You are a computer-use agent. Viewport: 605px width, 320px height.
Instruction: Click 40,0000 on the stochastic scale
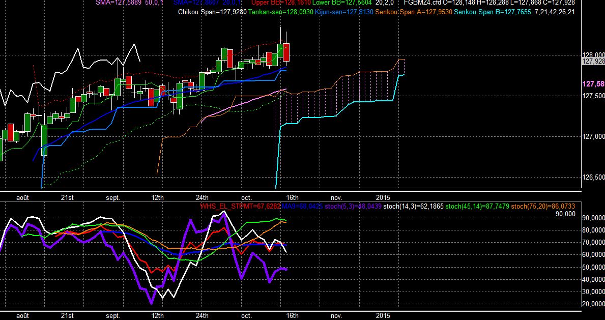click(594, 279)
